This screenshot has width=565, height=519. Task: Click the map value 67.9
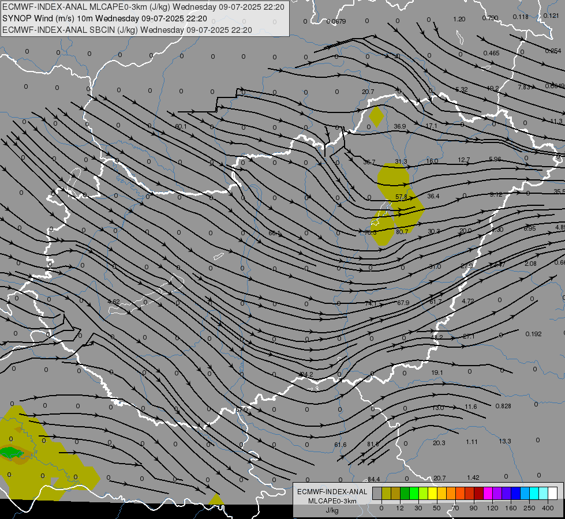pos(403,303)
